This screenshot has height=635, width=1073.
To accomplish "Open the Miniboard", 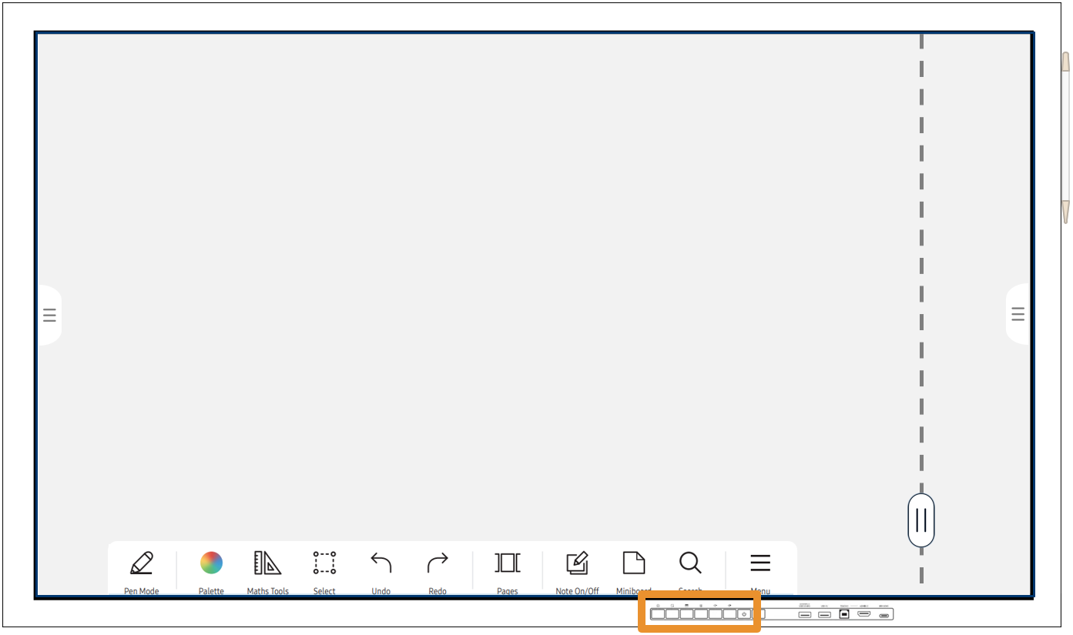I will pyautogui.click(x=633, y=563).
